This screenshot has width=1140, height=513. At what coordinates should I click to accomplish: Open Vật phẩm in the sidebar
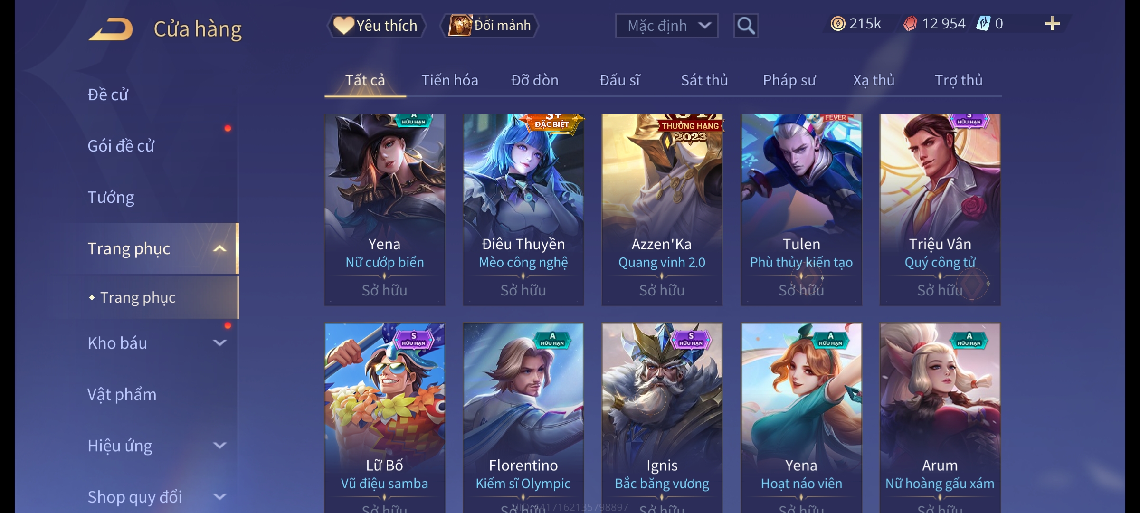click(122, 395)
